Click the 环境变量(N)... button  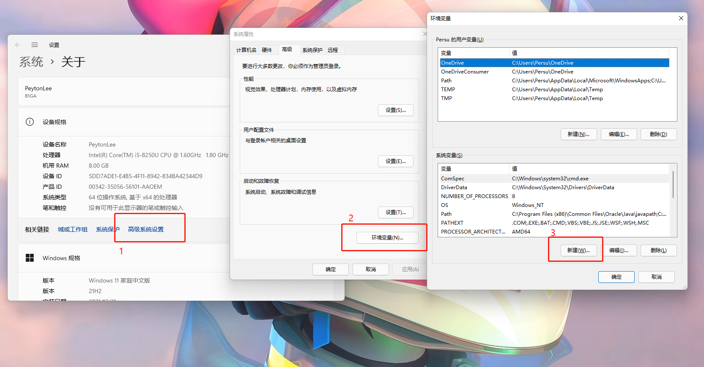(387, 238)
